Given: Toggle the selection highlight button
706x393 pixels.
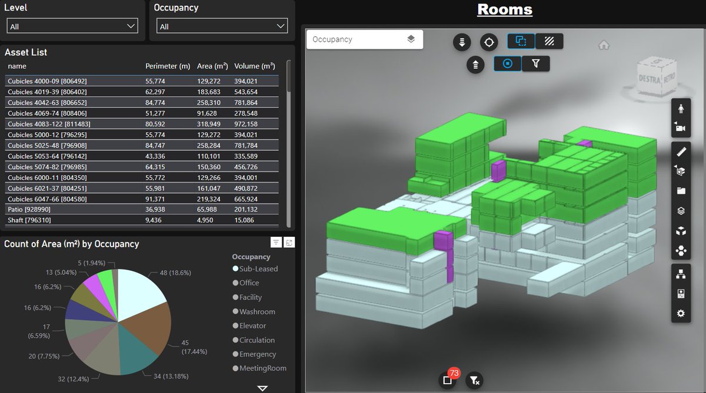Looking at the screenshot, I should click(521, 41).
